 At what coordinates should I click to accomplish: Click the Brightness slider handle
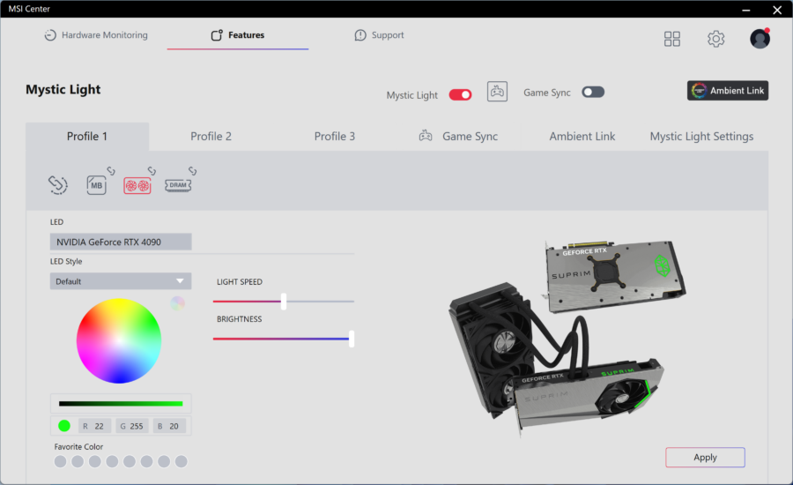point(352,339)
